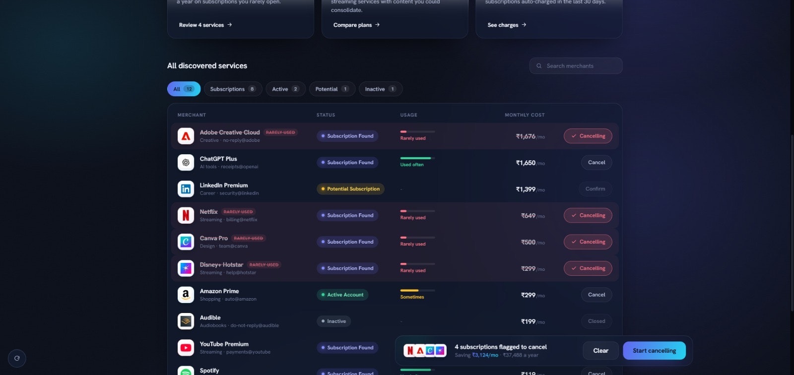This screenshot has width=794, height=375.
Task: Flag ChatGPT Plus with Cancel button
Action: (x=596, y=162)
